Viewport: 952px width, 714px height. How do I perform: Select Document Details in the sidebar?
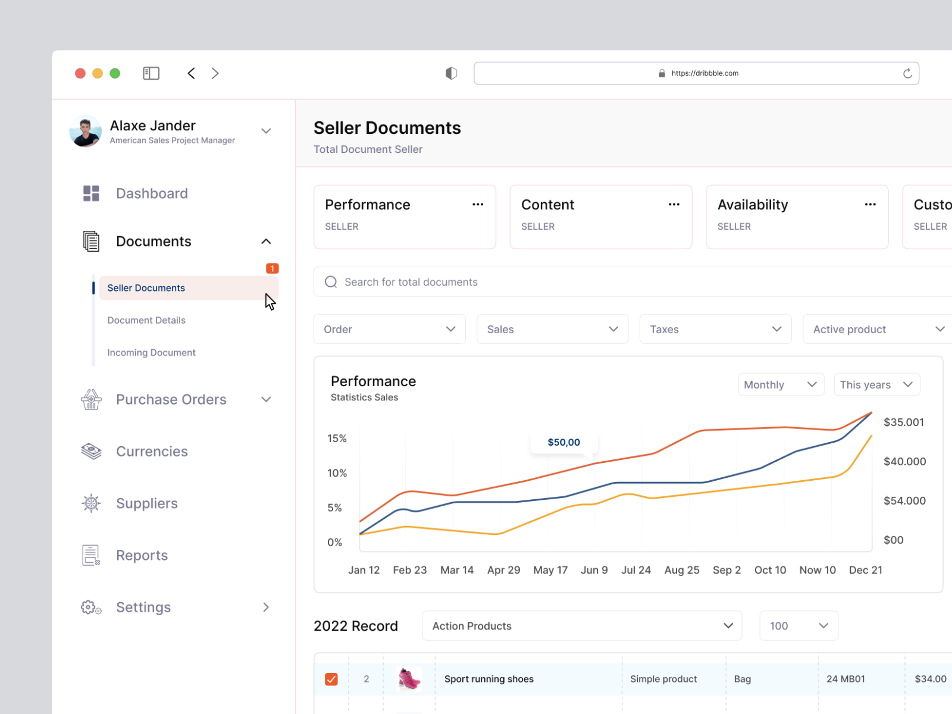click(x=146, y=320)
